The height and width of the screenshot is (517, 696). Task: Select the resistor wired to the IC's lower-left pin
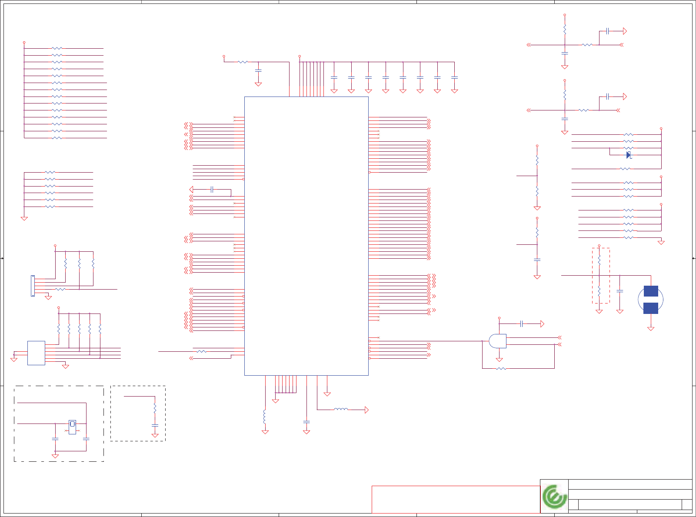tap(202, 351)
